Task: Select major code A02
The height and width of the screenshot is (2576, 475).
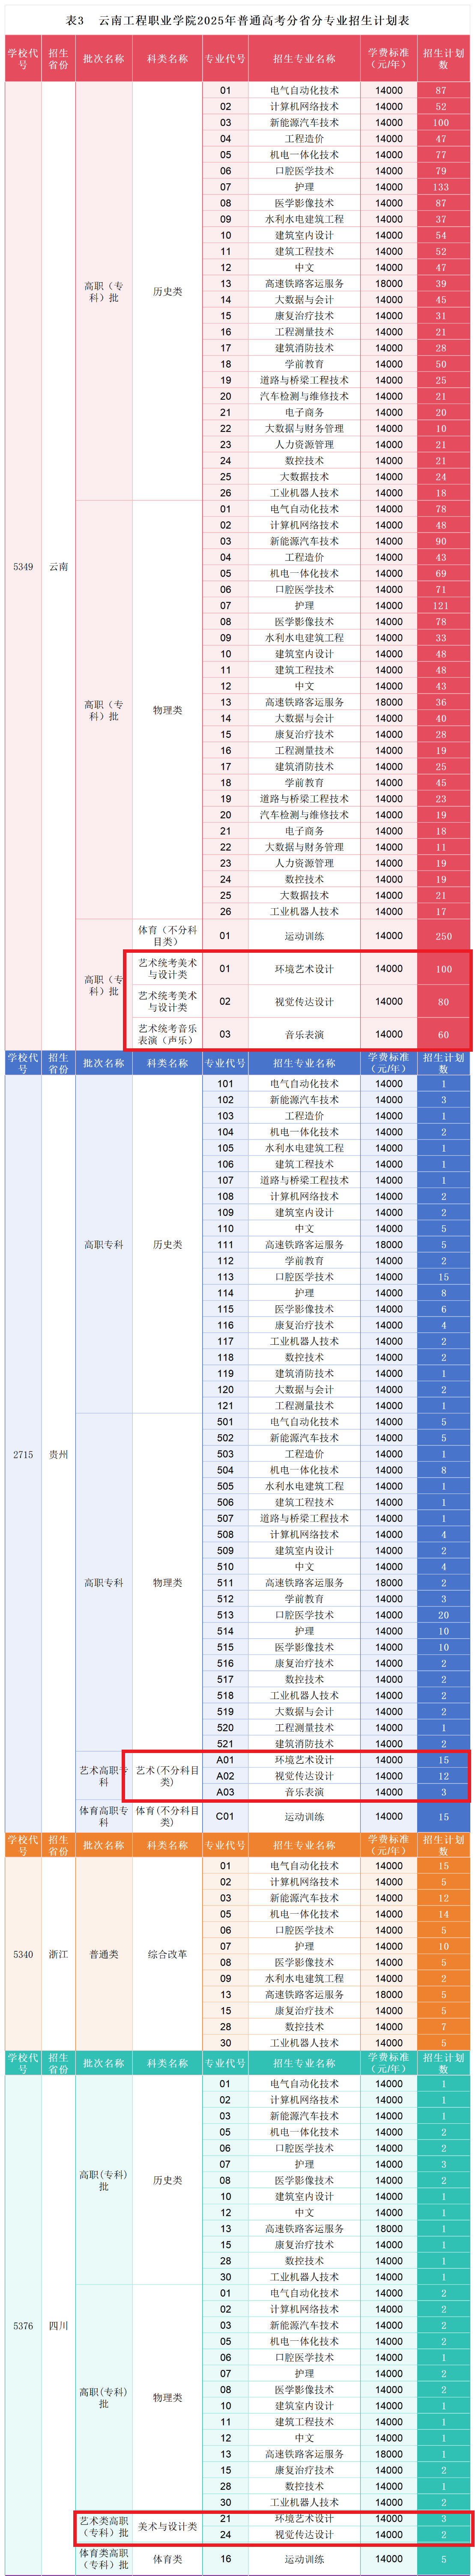Action: click(x=225, y=1776)
